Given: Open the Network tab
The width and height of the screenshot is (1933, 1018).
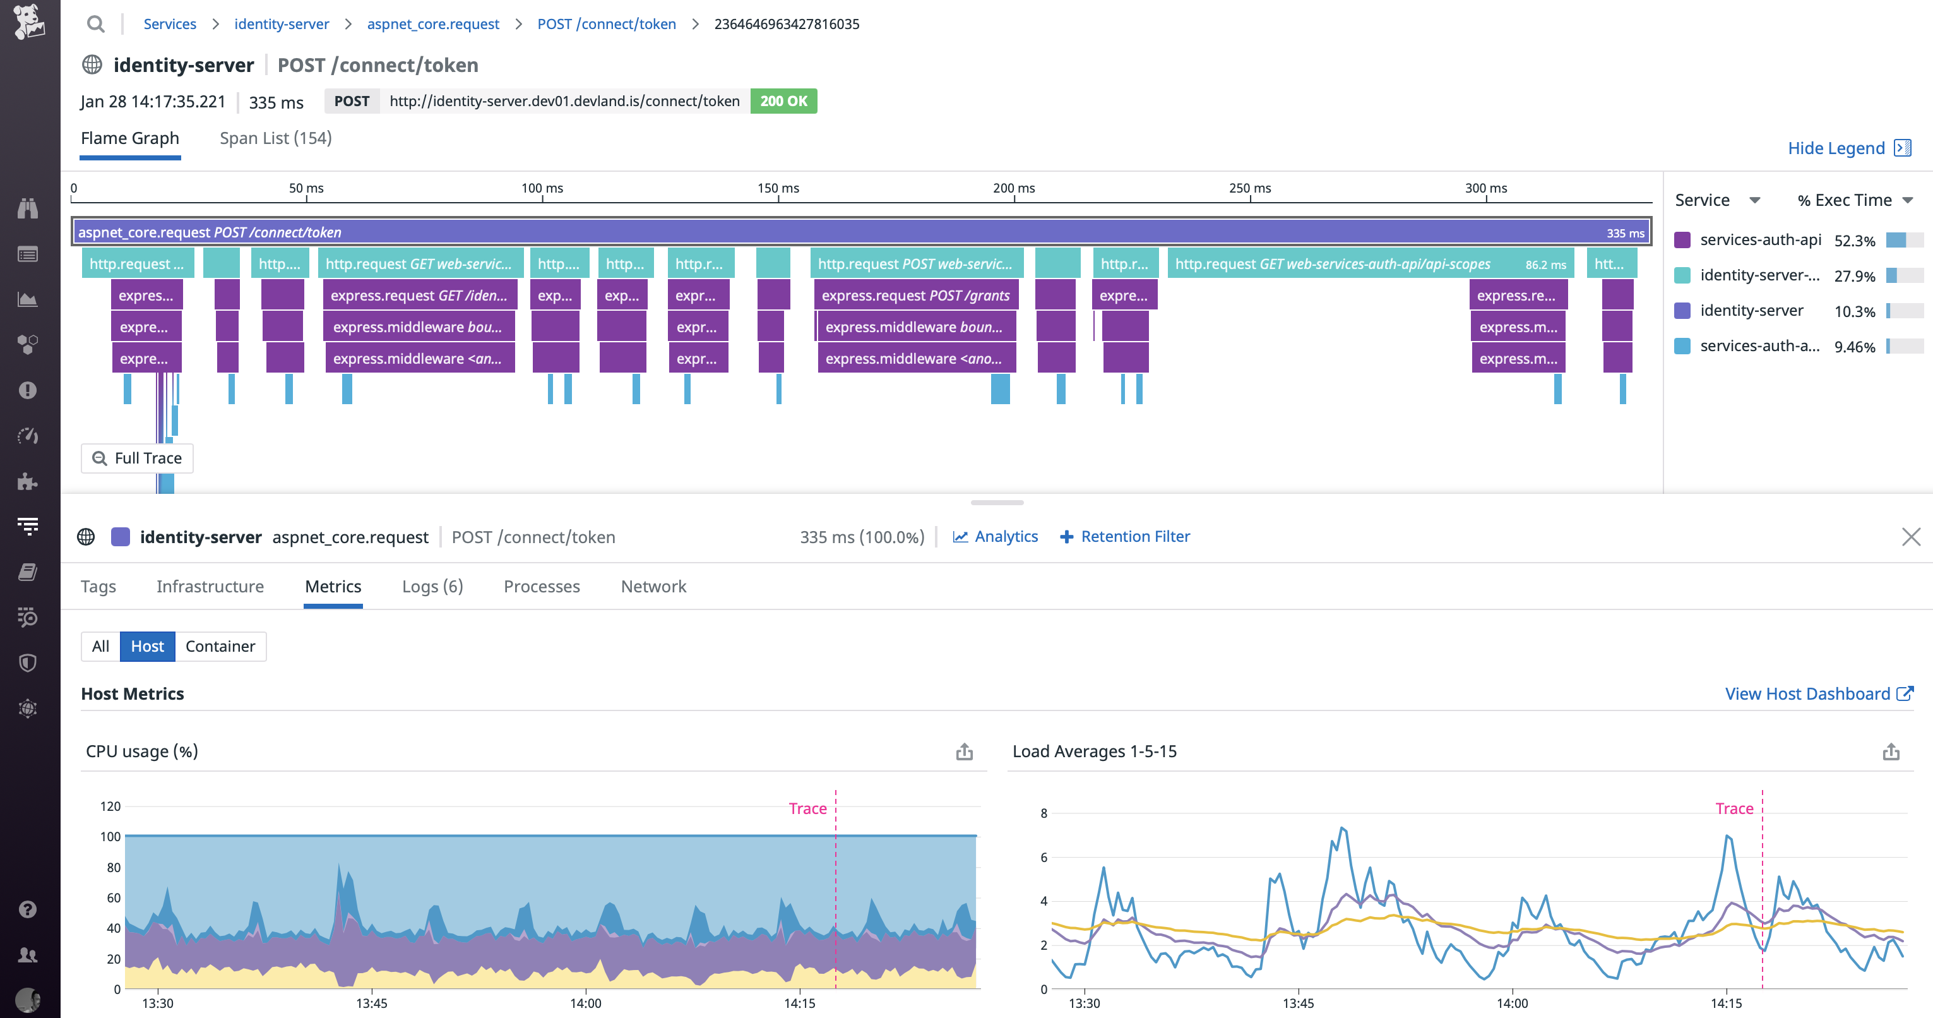Looking at the screenshot, I should (x=653, y=586).
